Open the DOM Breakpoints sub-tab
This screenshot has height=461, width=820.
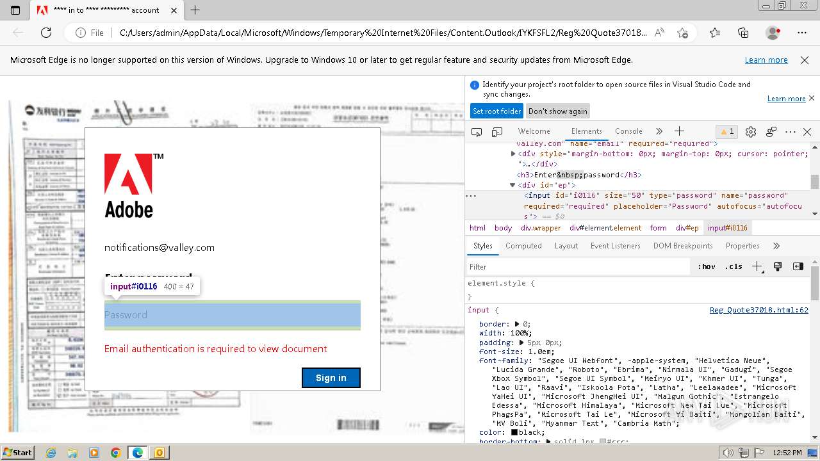(683, 246)
